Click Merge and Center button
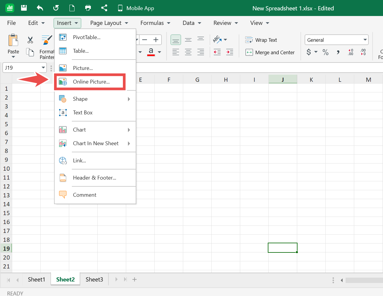 [270, 52]
